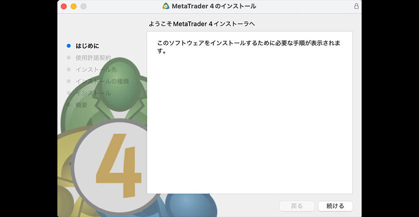The height and width of the screenshot is (217, 419).
Task: Click the MetaTrader icon in title bar
Action: 166,6
